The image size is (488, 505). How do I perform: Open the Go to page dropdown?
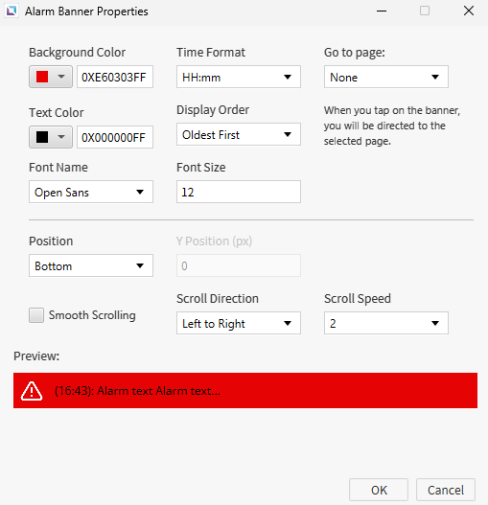pyautogui.click(x=386, y=77)
